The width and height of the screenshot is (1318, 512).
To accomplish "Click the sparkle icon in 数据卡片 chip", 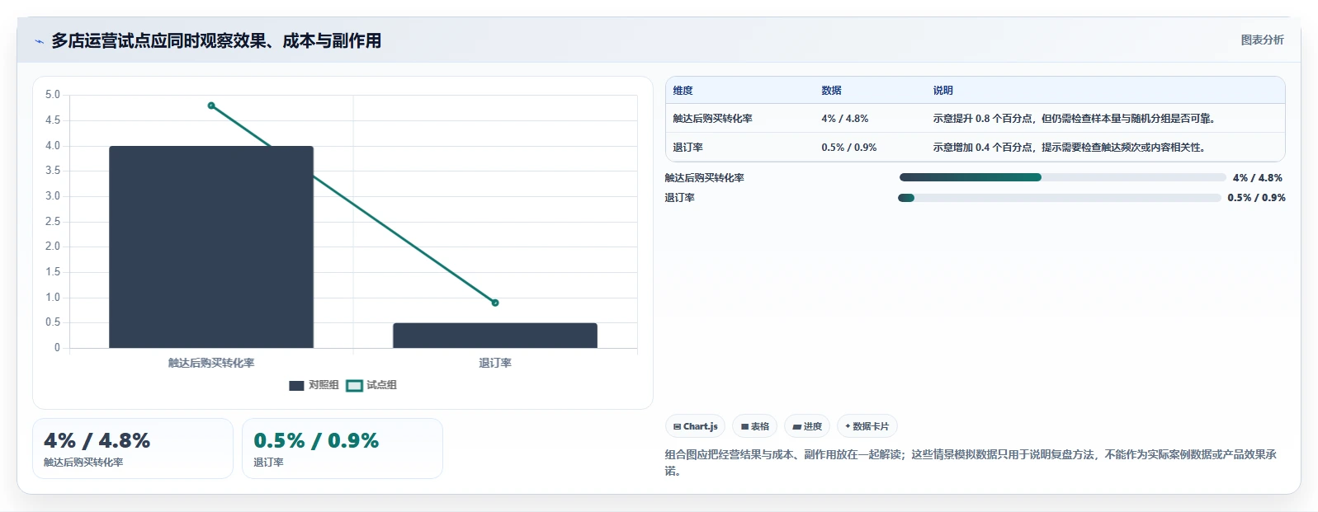I will (x=848, y=426).
